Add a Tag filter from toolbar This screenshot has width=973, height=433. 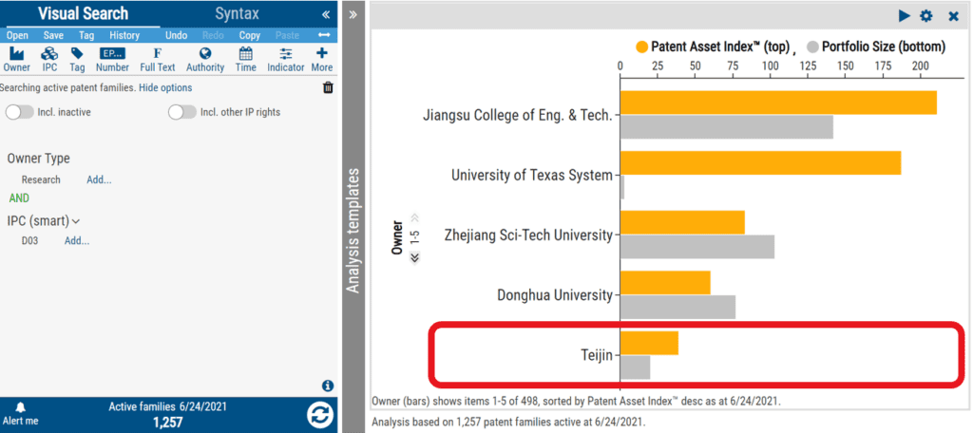point(77,60)
